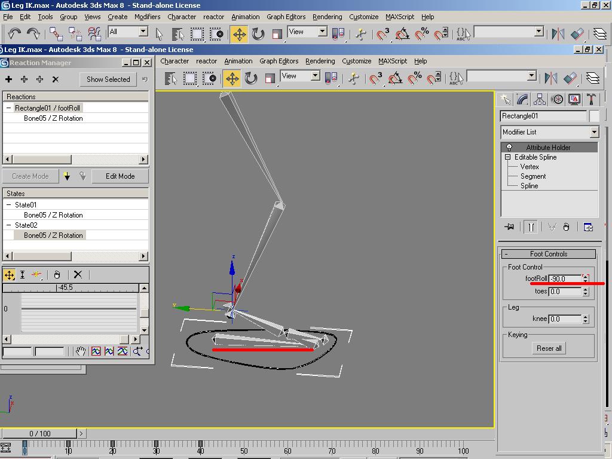The height and width of the screenshot is (459, 612).
Task: Toggle 3D Snaps in the top toolbar
Action: point(383,34)
